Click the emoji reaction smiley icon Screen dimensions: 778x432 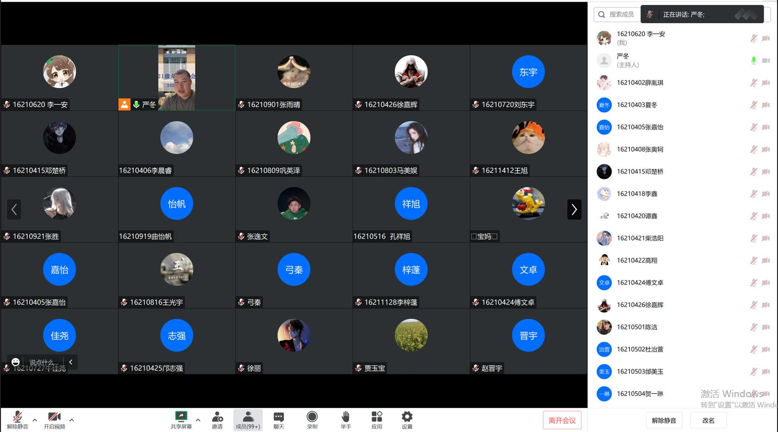tap(15, 362)
